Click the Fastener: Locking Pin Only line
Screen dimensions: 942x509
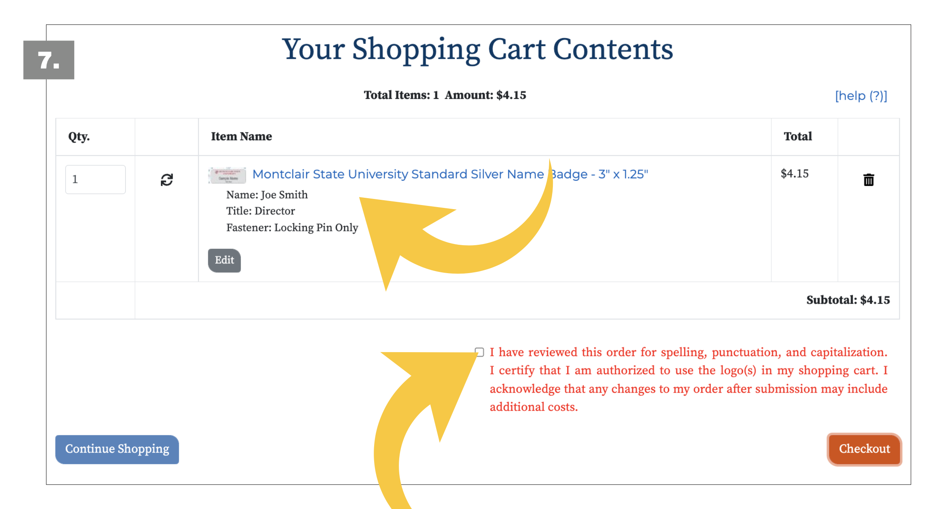[x=292, y=228]
